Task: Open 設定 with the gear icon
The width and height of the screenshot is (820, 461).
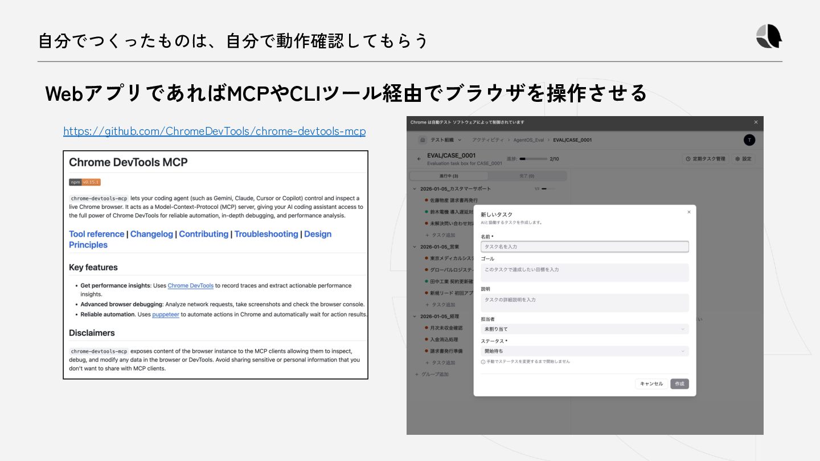Action: click(x=744, y=159)
